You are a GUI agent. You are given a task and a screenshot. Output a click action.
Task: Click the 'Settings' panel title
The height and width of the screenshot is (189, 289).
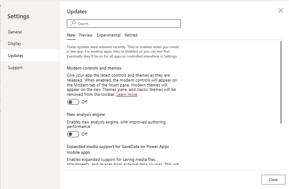coord(18,16)
